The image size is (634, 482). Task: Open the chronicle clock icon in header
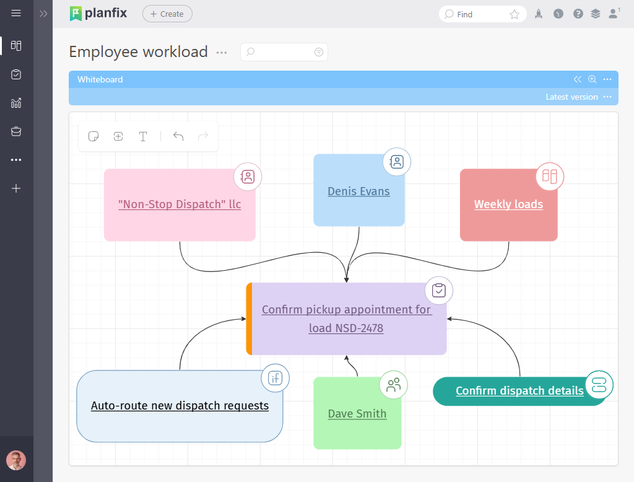click(x=558, y=14)
